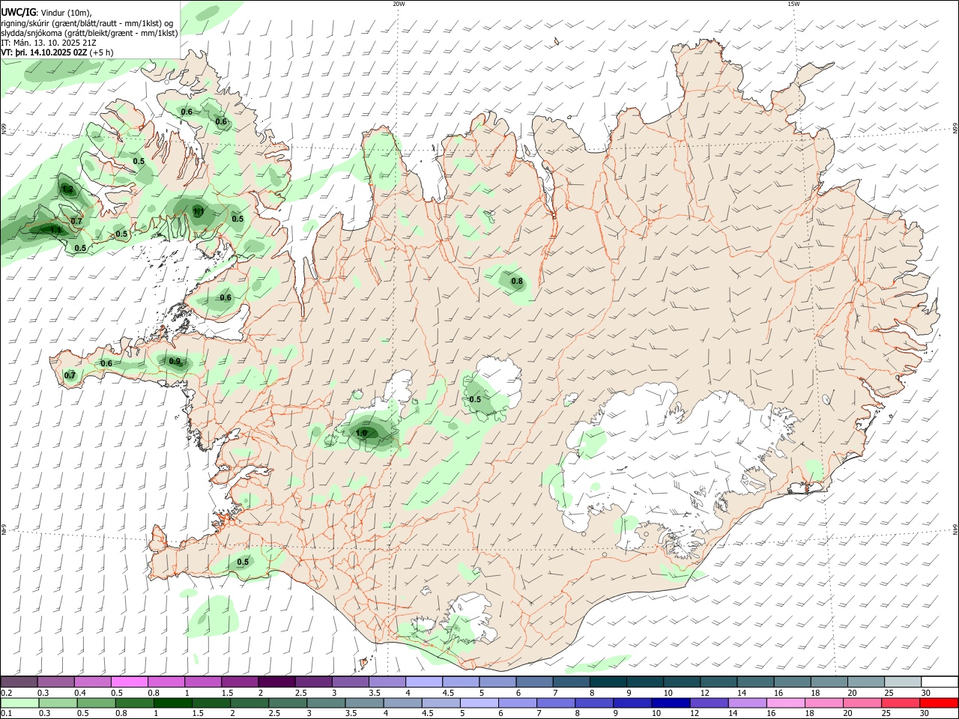
Task: Select the pale grey swatch starting at 25 in snow legend
Action: (x=903, y=682)
